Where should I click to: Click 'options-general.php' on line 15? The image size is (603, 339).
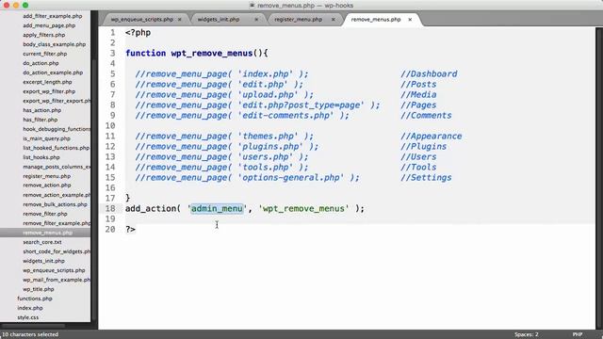point(291,178)
